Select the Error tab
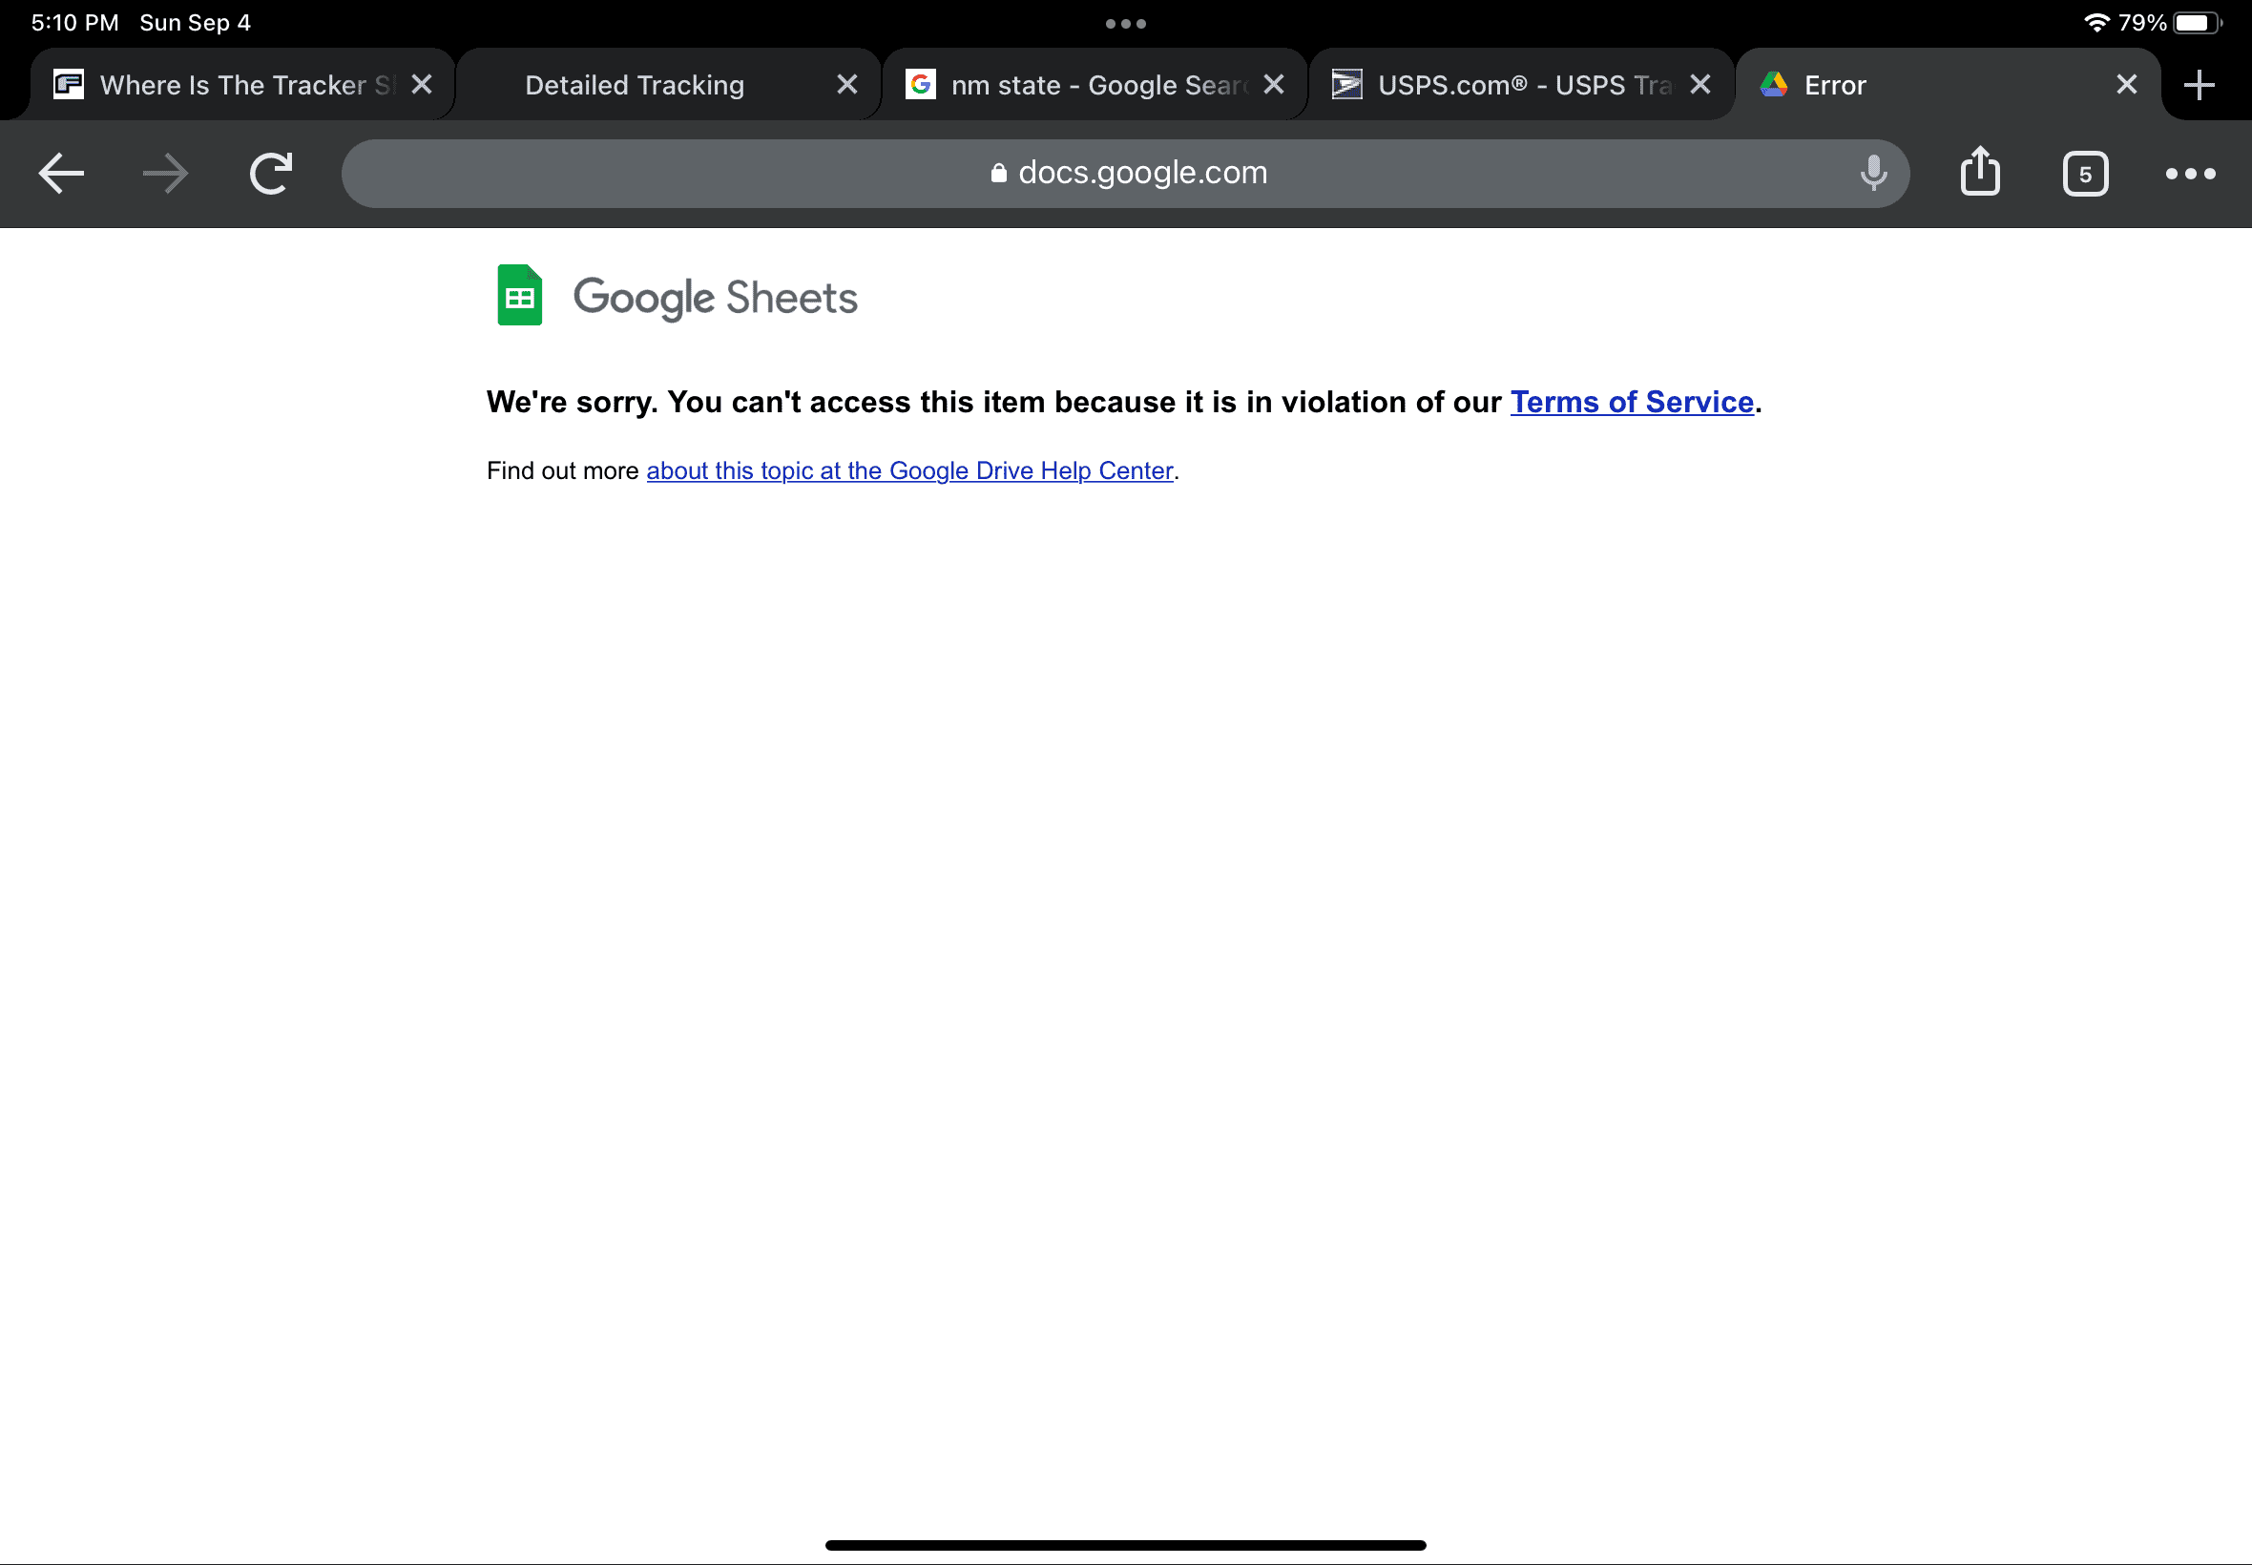This screenshot has height=1565, width=2252. (x=1948, y=84)
